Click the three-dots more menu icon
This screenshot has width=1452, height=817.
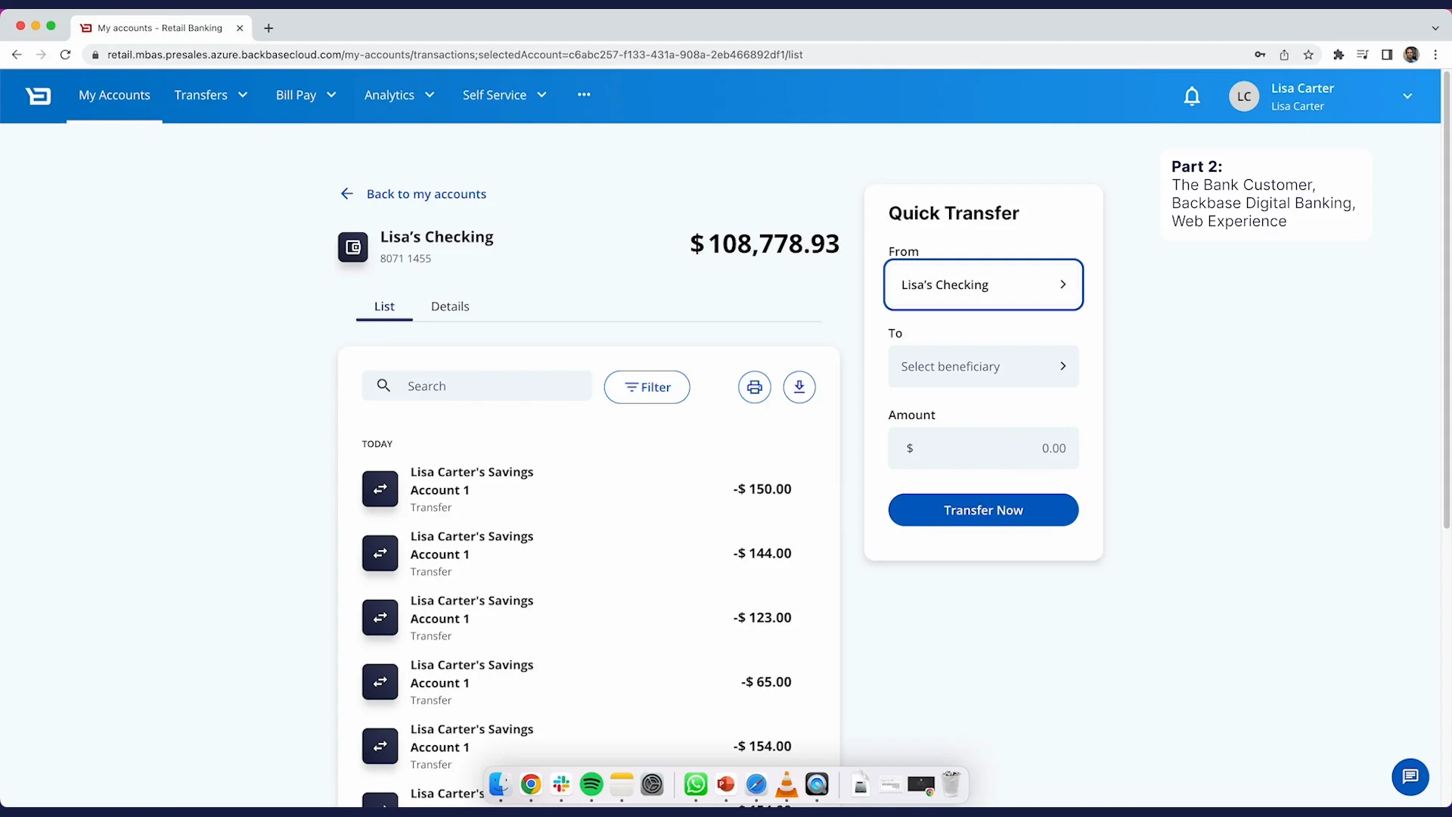point(584,95)
